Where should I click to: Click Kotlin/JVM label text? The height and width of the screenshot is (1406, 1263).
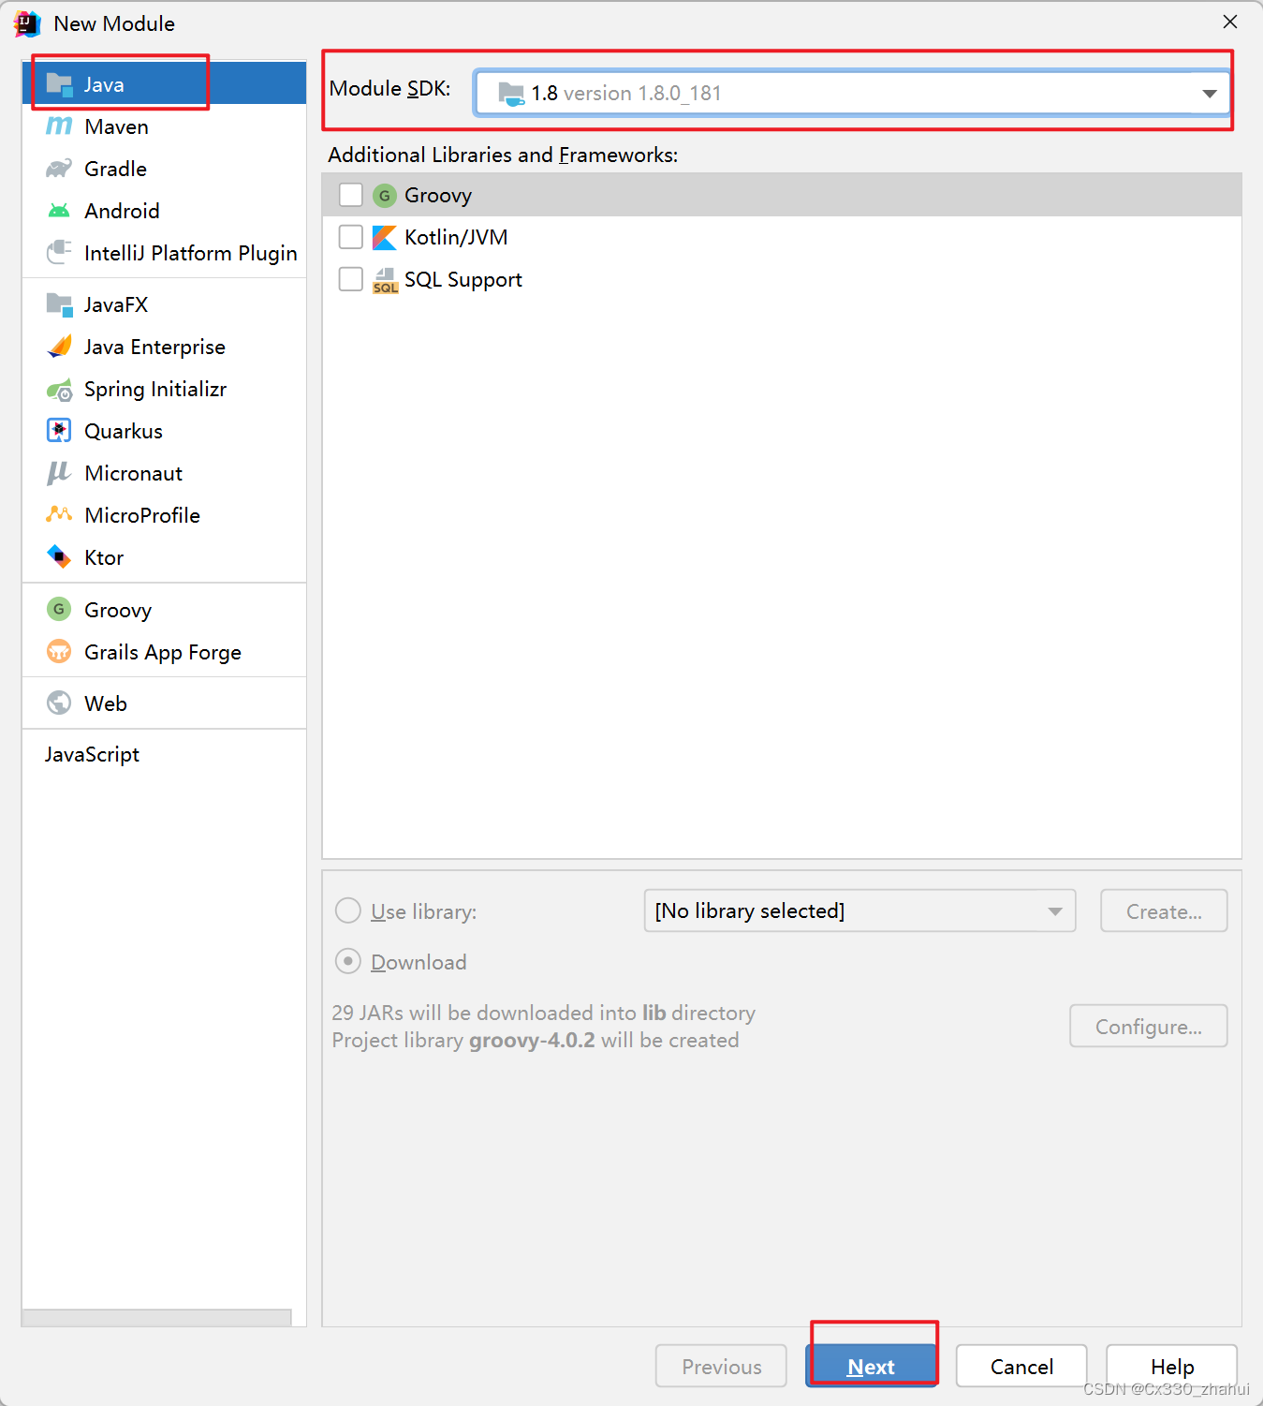tap(456, 237)
